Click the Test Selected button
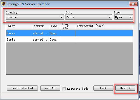The height and width of the screenshot is (100, 140). point(22,88)
